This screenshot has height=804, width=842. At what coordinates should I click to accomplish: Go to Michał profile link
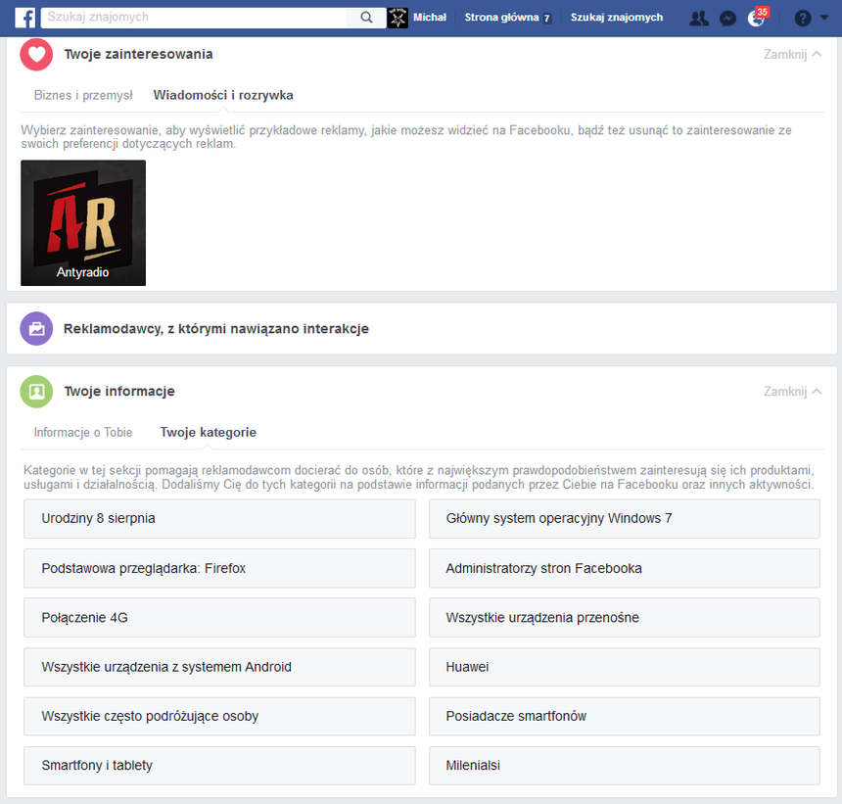pos(430,18)
